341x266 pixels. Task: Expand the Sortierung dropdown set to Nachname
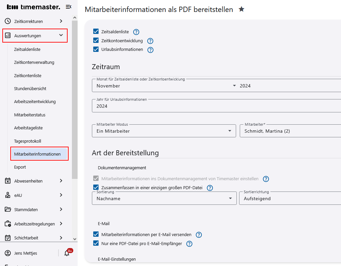tap(164, 199)
